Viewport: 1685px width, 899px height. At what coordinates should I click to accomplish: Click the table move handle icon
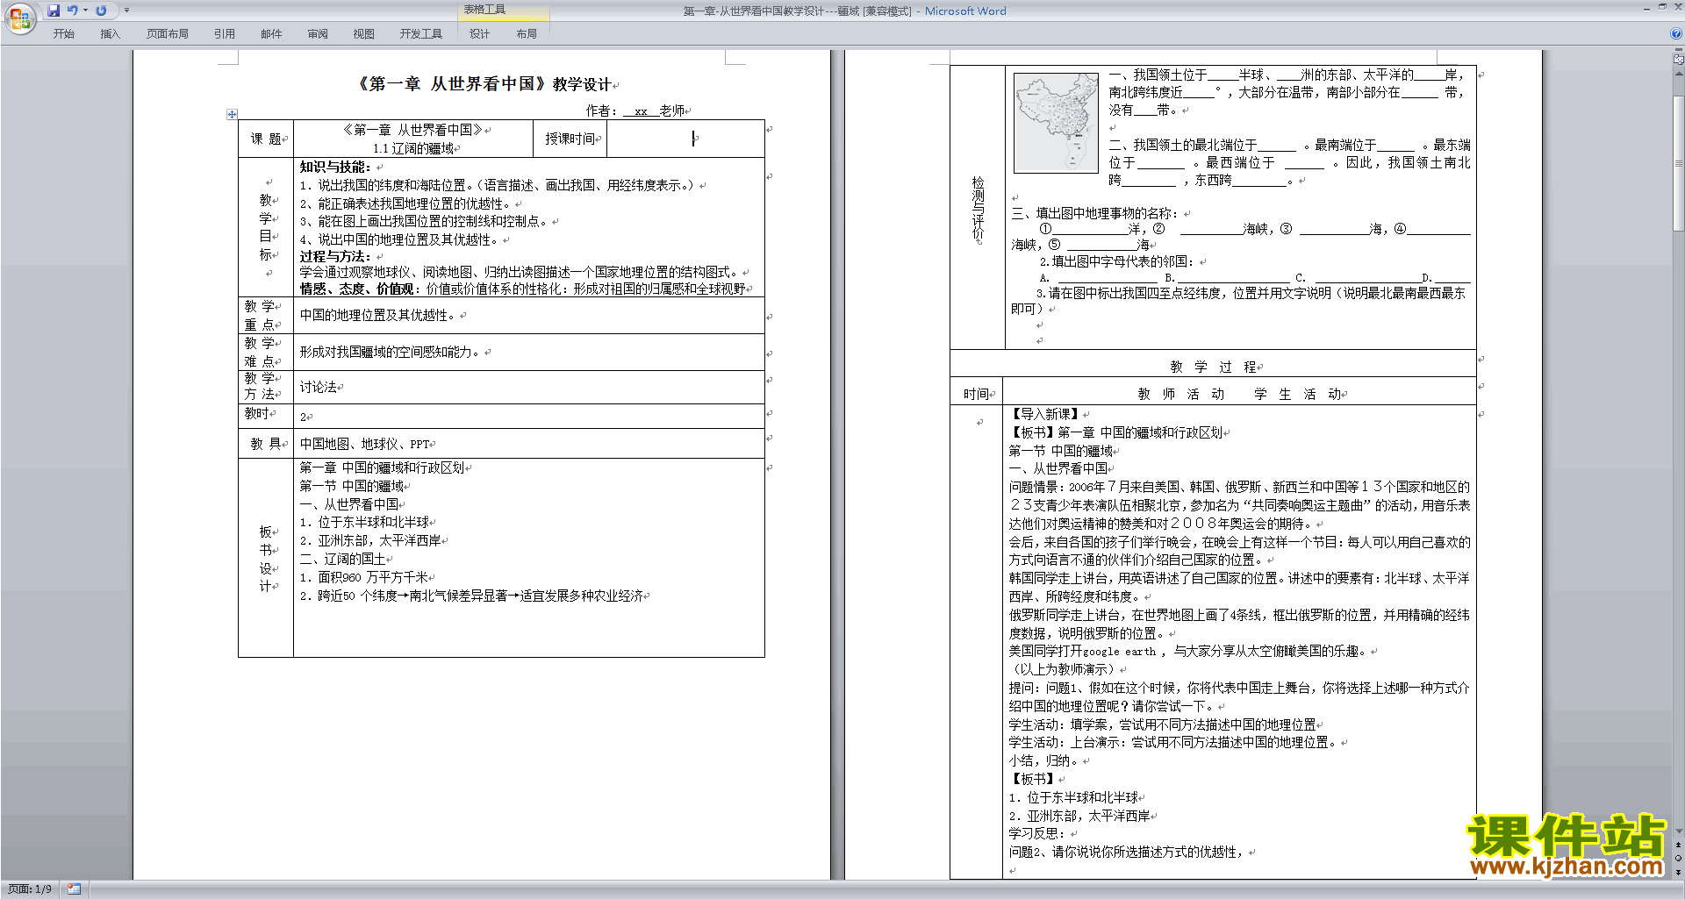point(232,114)
